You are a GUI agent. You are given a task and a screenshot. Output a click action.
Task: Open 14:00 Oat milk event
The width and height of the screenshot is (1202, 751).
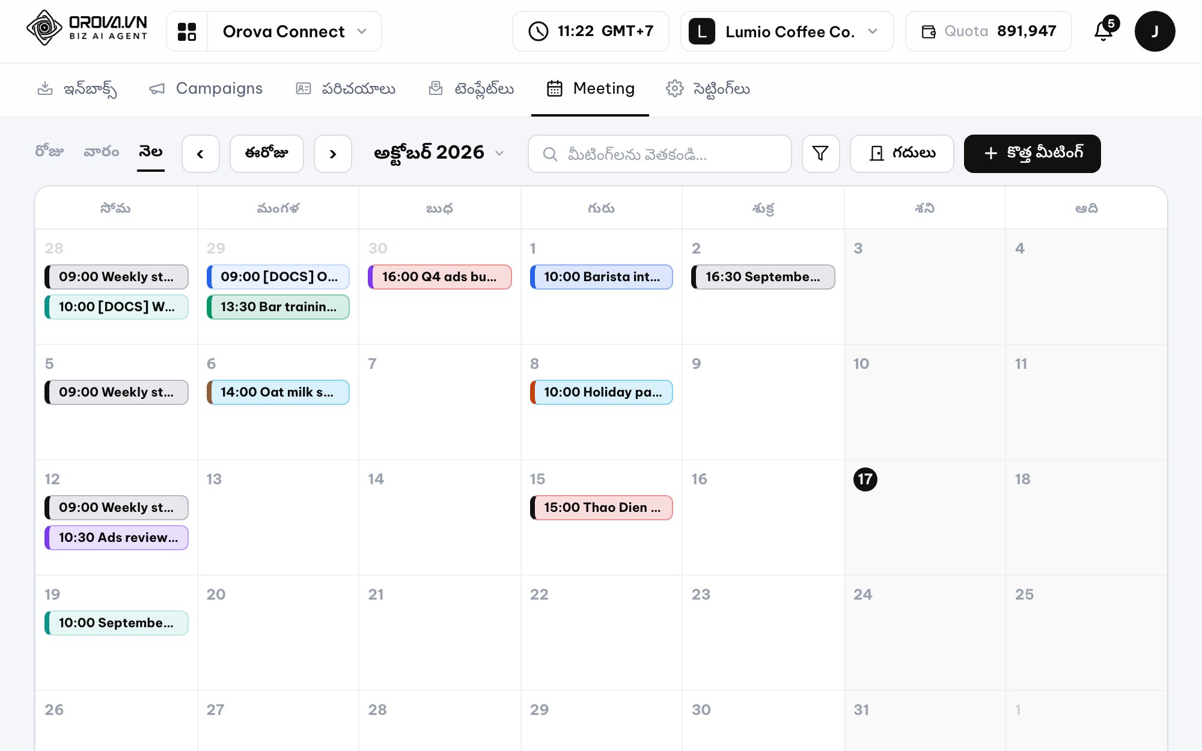click(x=278, y=392)
